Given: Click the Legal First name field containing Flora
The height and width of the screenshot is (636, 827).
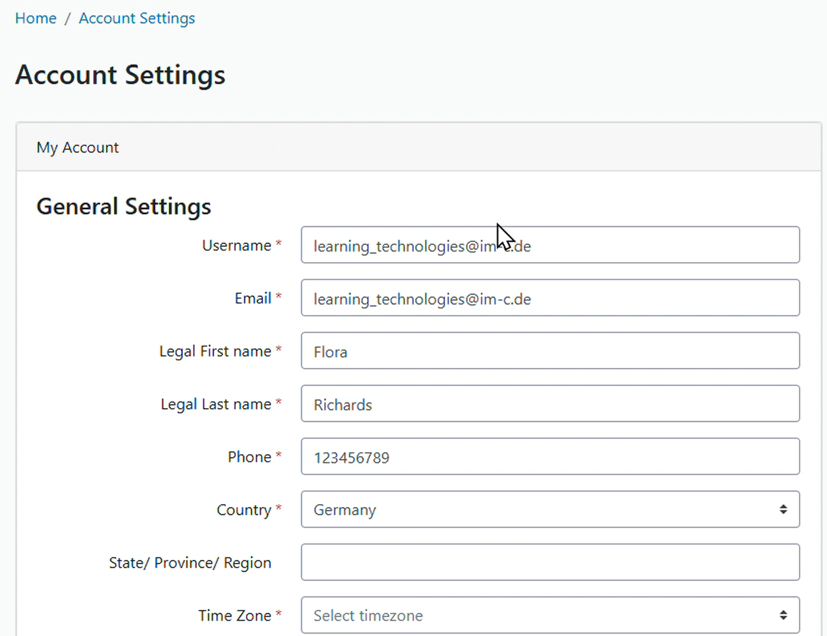Looking at the screenshot, I should click(550, 351).
